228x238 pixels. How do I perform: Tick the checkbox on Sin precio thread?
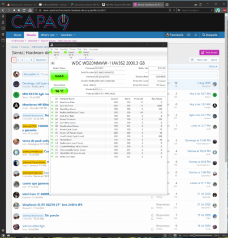click(x=152, y=219)
